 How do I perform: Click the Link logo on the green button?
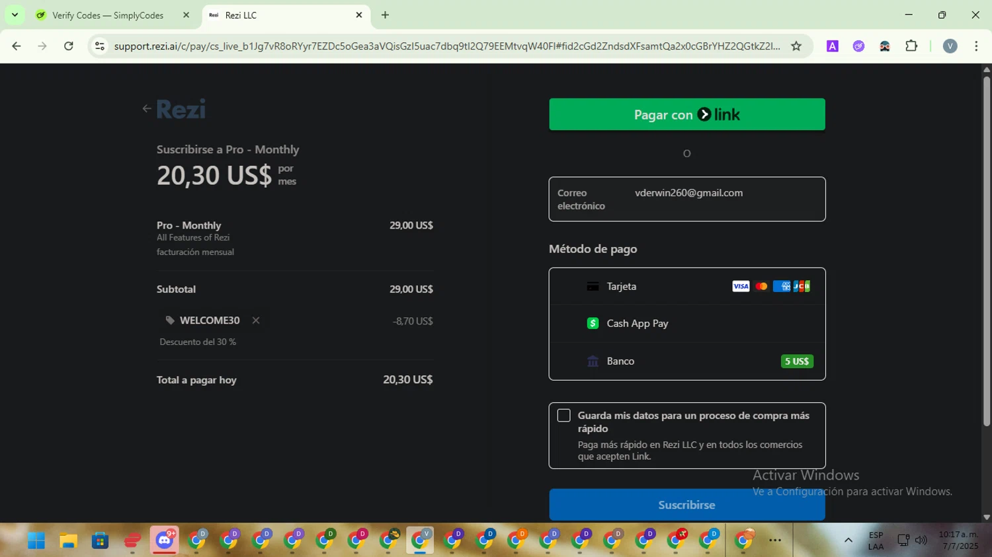point(719,114)
